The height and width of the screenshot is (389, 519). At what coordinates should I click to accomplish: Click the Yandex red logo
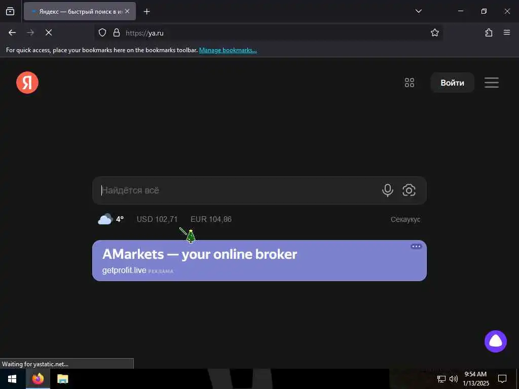pyautogui.click(x=27, y=83)
